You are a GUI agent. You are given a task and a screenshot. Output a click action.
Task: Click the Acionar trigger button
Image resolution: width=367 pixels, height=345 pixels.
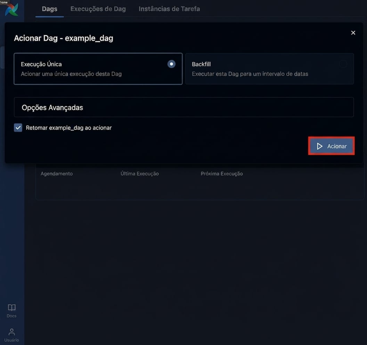click(x=331, y=146)
